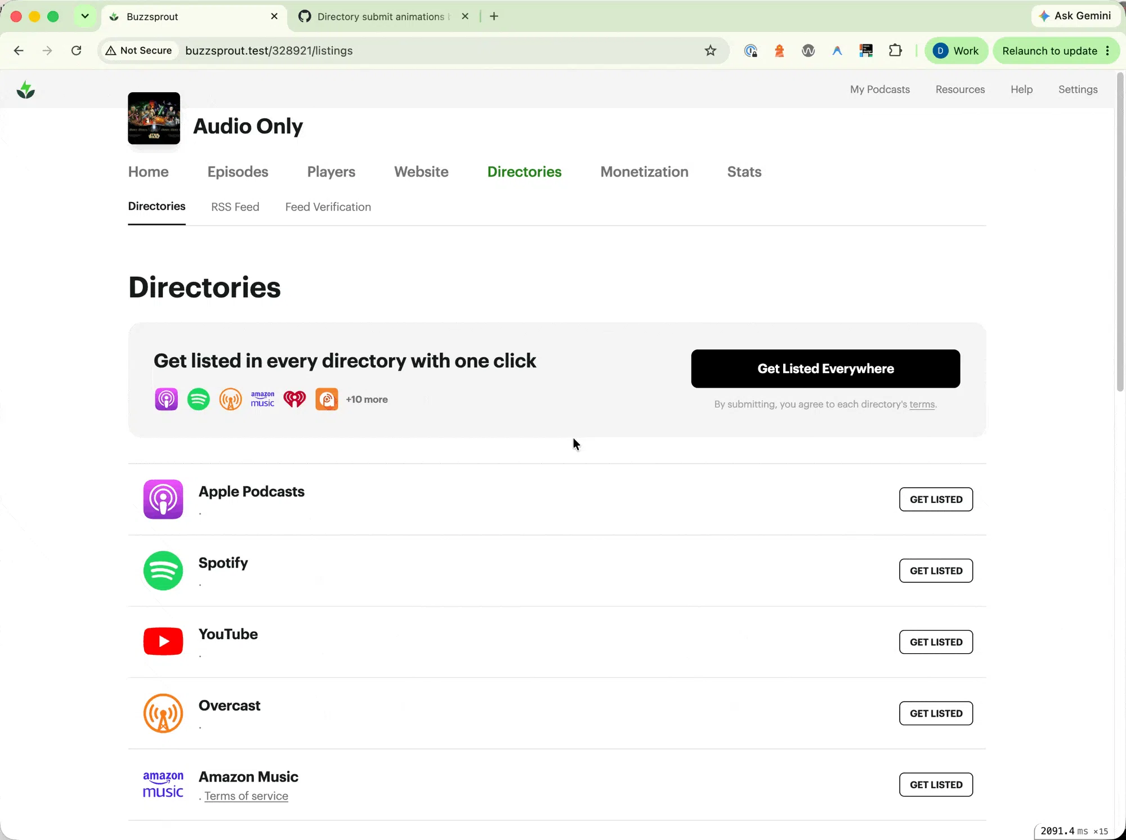Open the Help link
The height and width of the screenshot is (840, 1126).
[x=1021, y=89]
